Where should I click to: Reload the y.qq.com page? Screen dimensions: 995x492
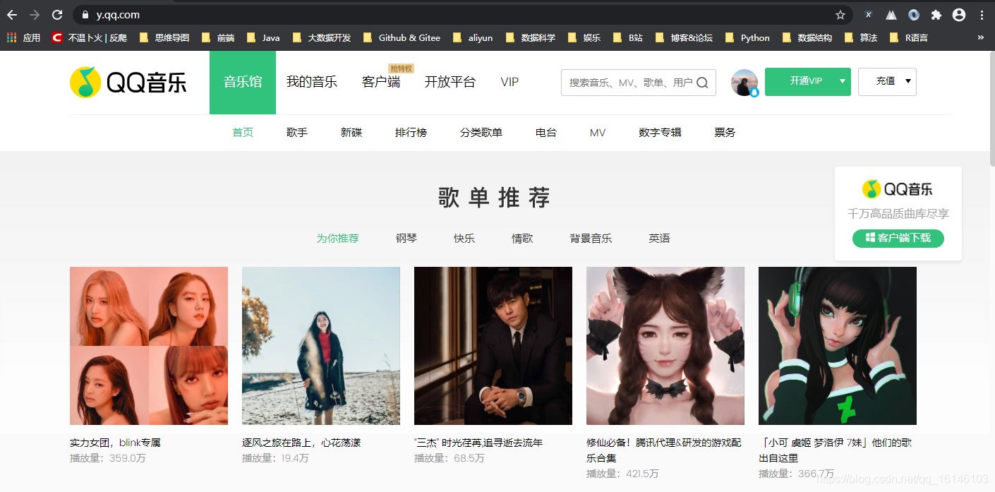58,15
